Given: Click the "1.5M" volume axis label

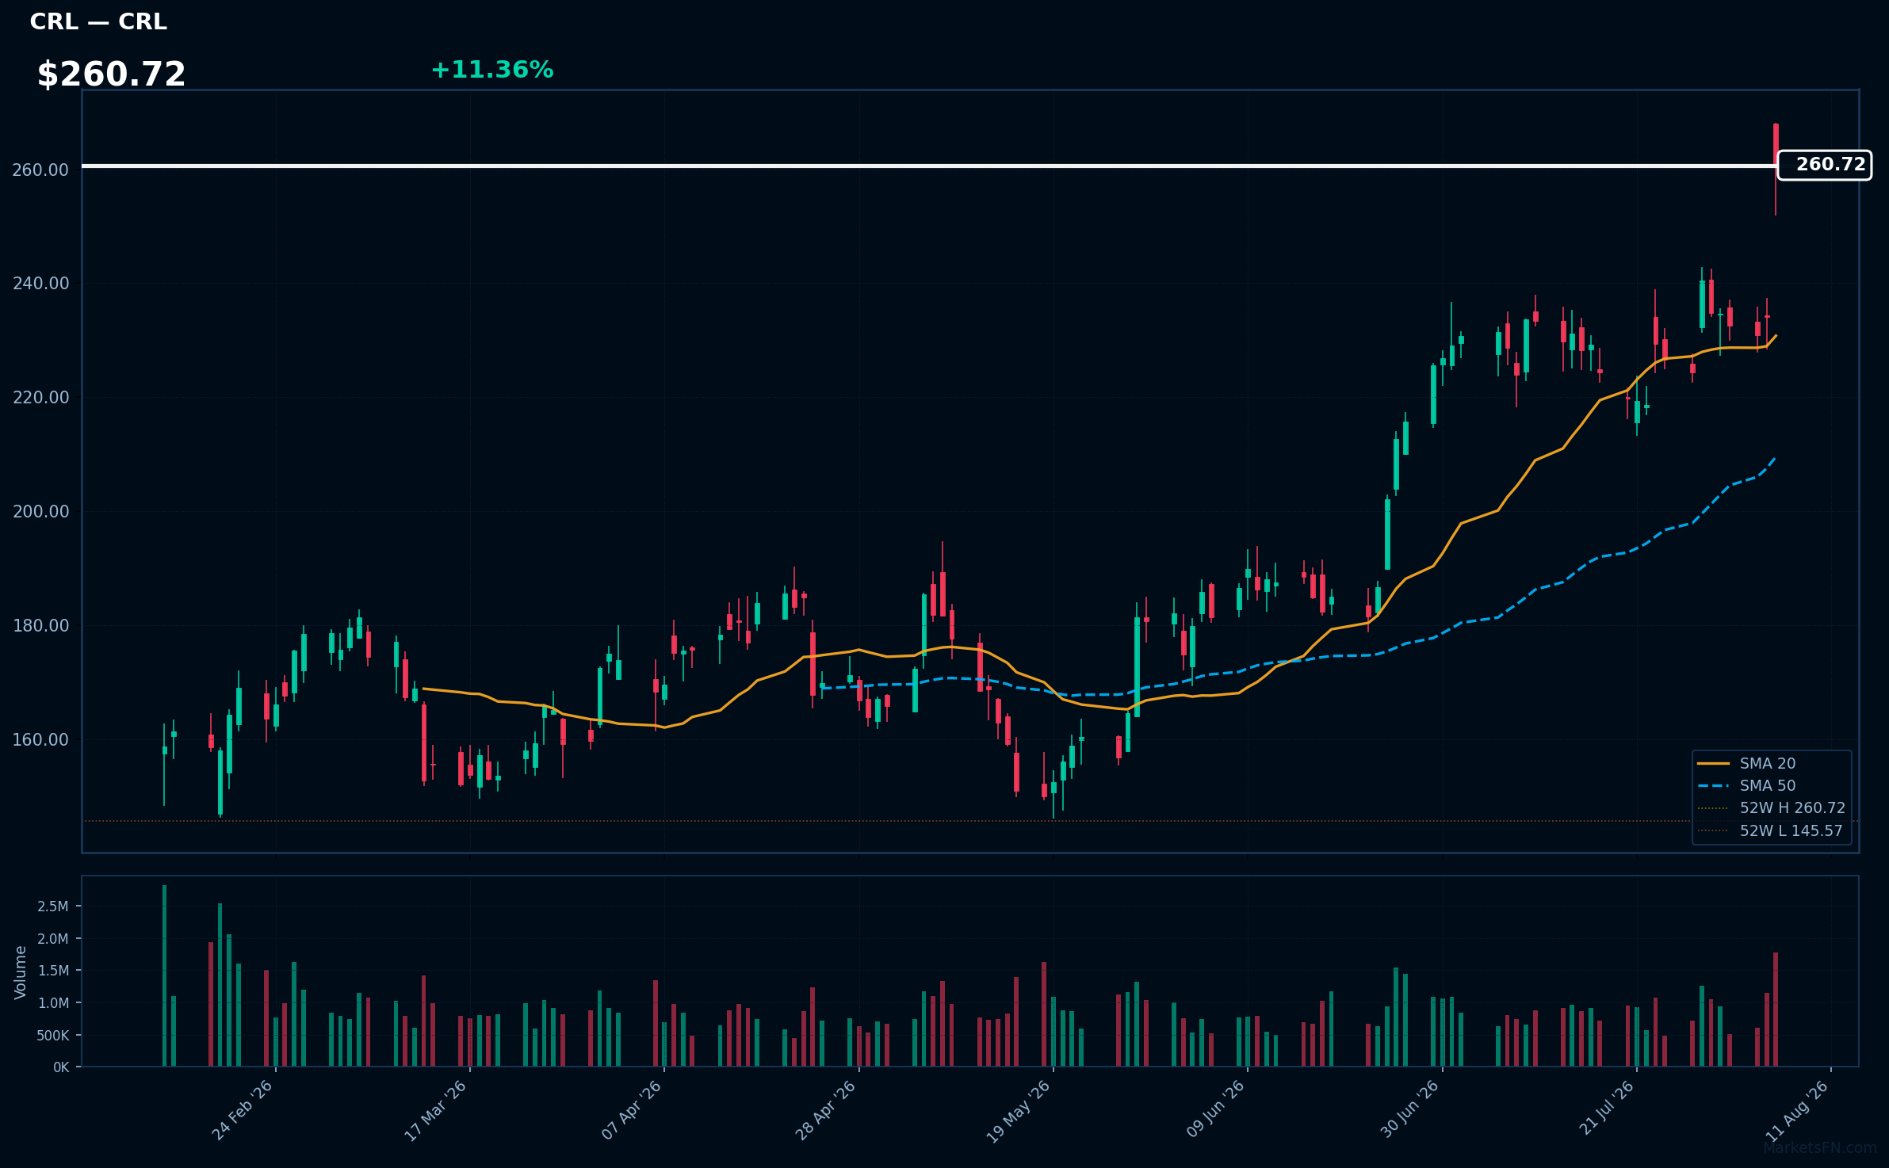Looking at the screenshot, I should (x=53, y=971).
